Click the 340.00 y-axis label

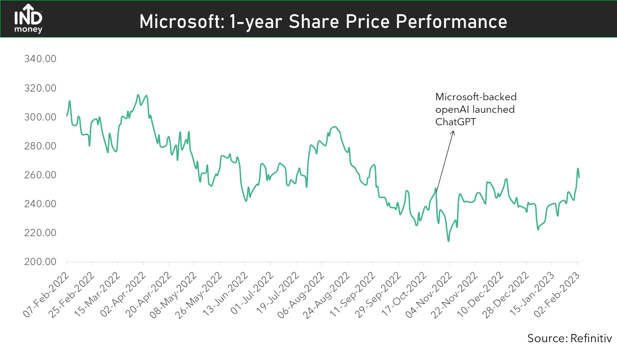click(40, 59)
